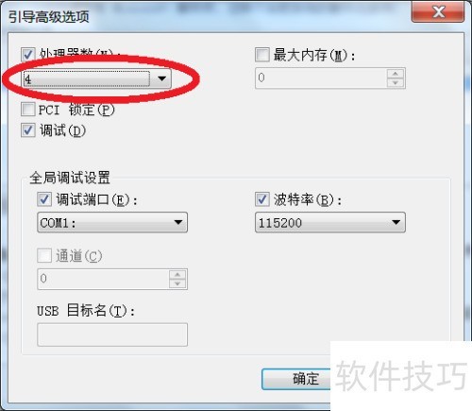
Task: Close the 引导高级选项 dialog
Action: [x=438, y=12]
